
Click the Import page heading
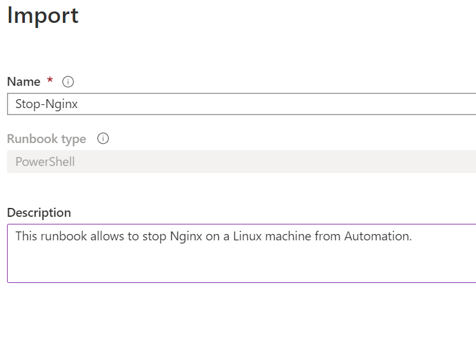pyautogui.click(x=43, y=16)
